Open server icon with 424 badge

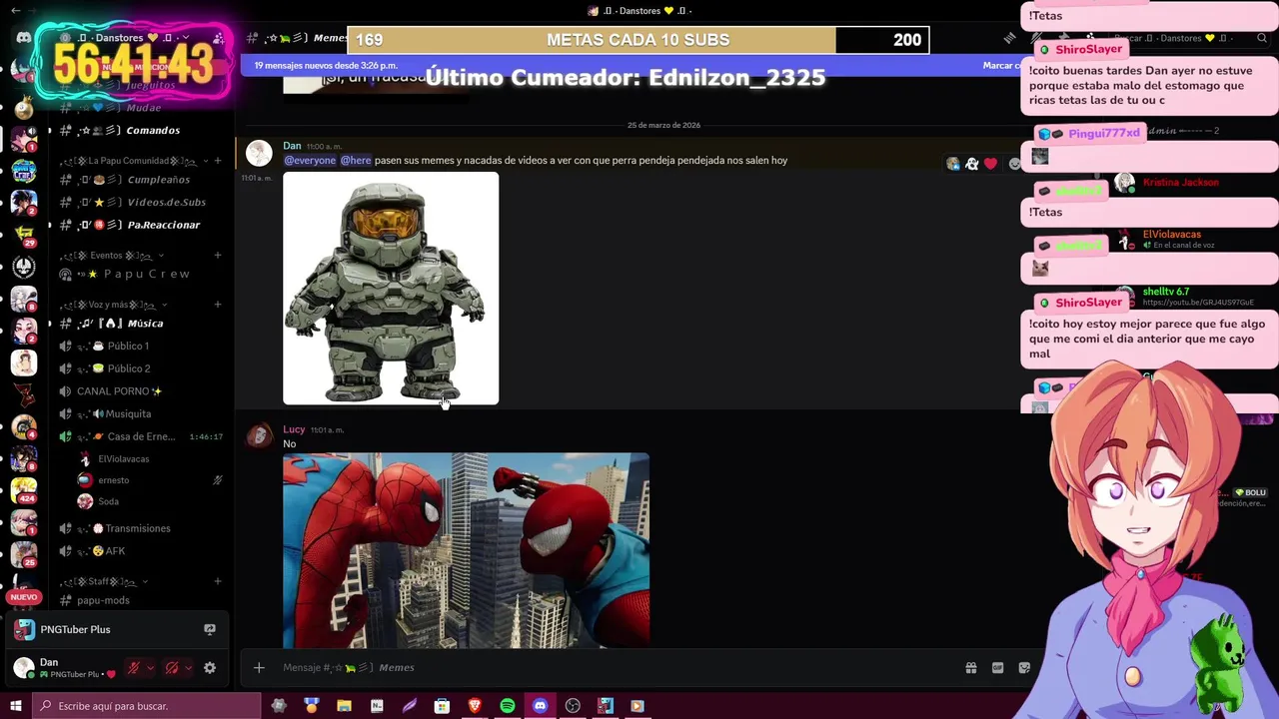[23, 489]
